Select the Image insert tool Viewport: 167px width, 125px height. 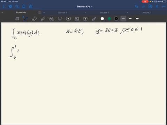77,19
